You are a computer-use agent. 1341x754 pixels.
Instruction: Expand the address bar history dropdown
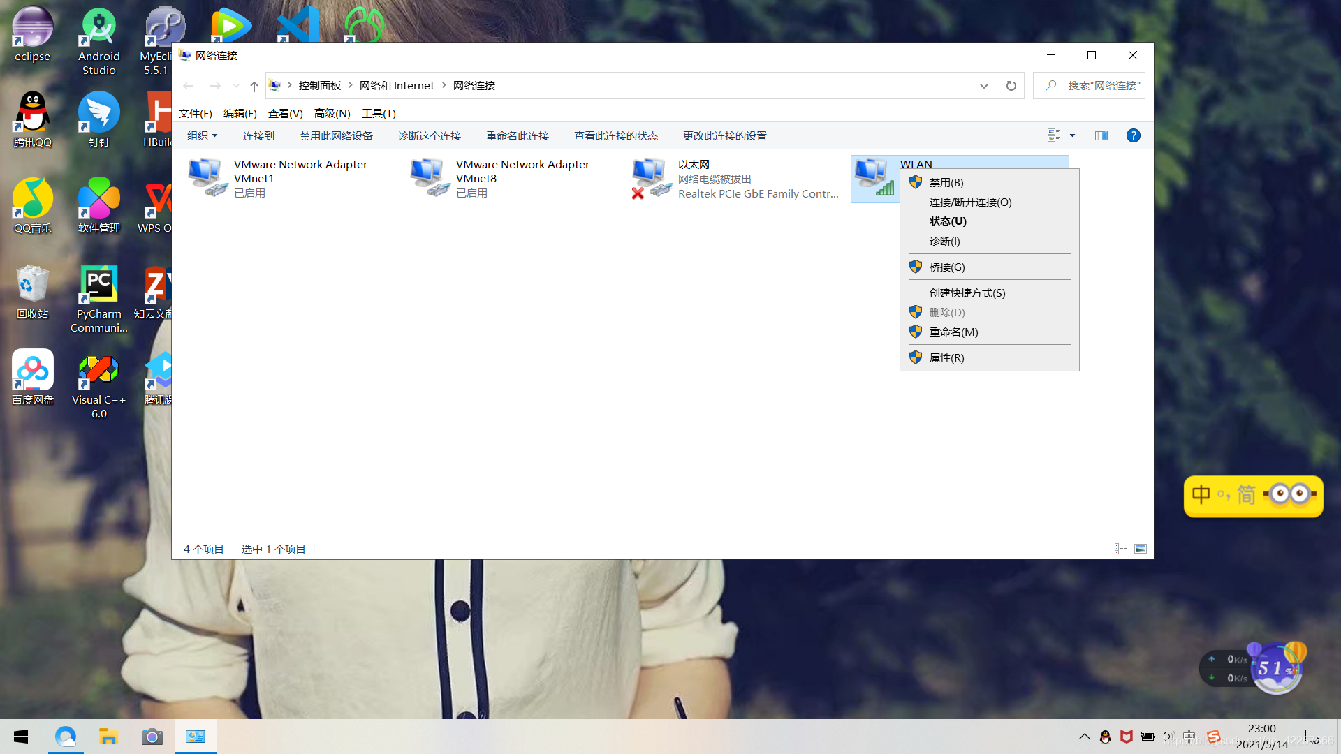[x=983, y=86]
